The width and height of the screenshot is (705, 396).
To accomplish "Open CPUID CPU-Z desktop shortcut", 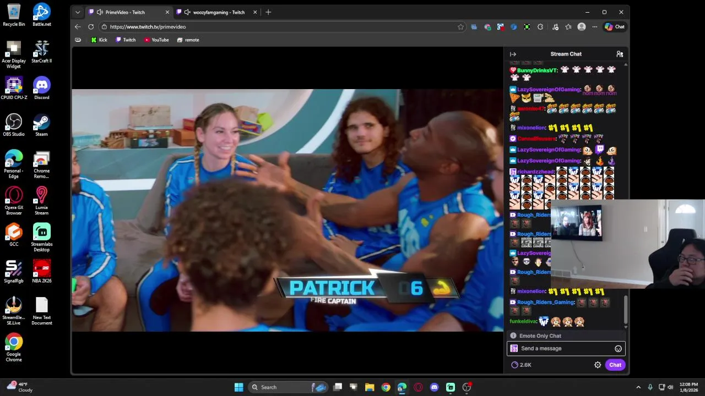I will coord(14,89).
